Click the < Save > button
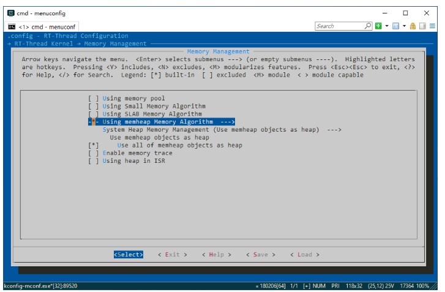445x292 pixels. pos(261,255)
